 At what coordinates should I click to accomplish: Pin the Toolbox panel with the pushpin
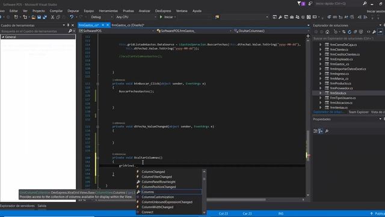(x=68, y=25)
